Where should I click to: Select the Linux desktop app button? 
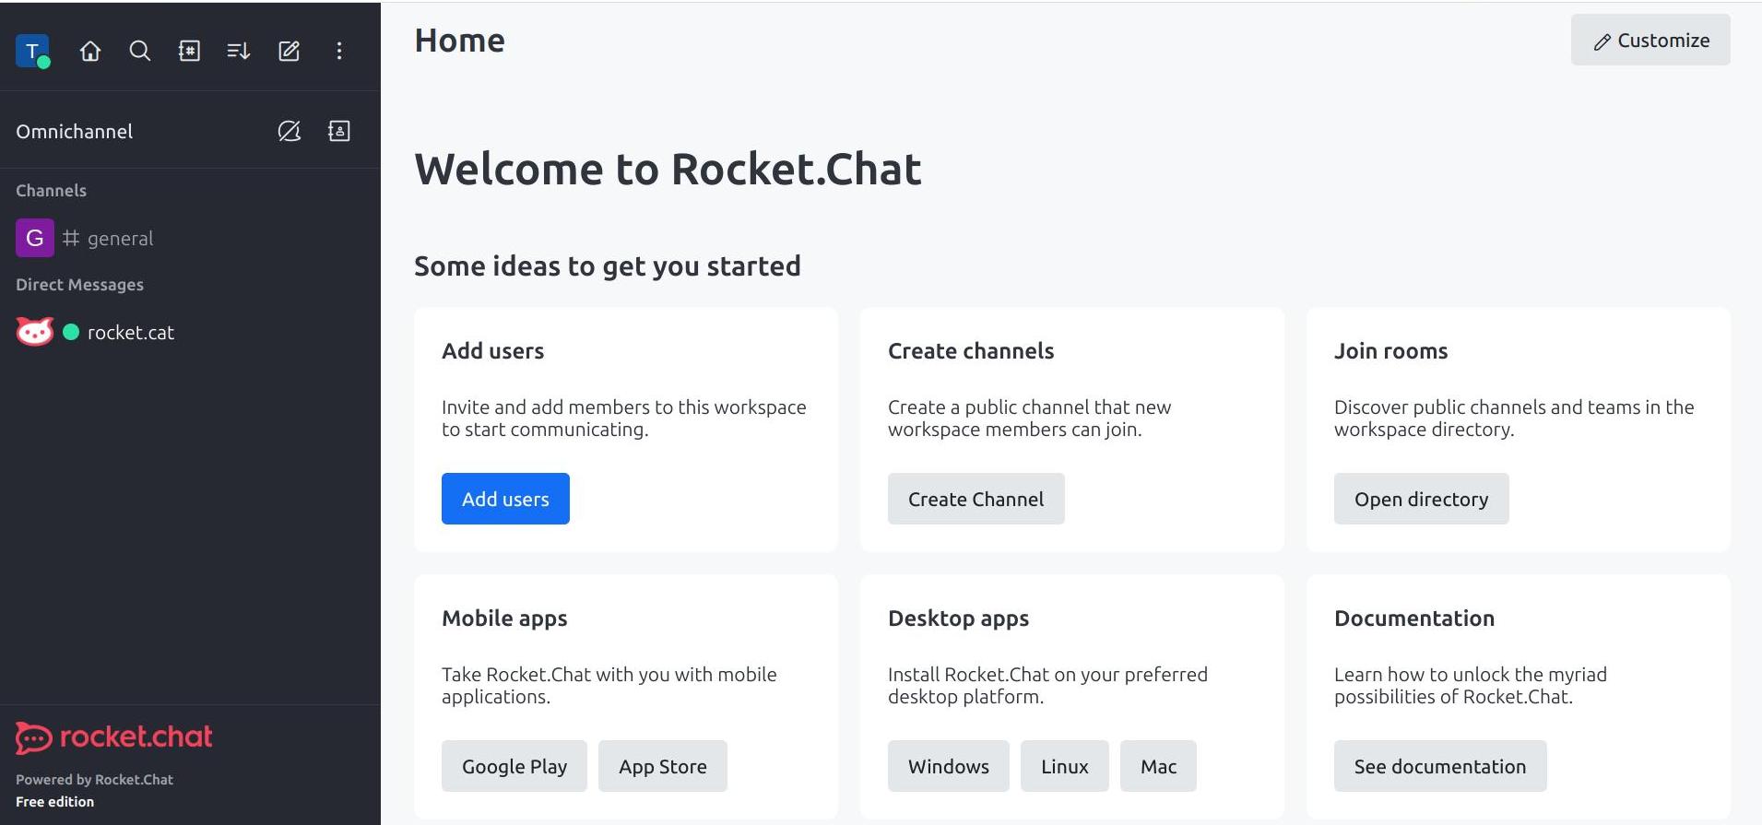(1065, 766)
